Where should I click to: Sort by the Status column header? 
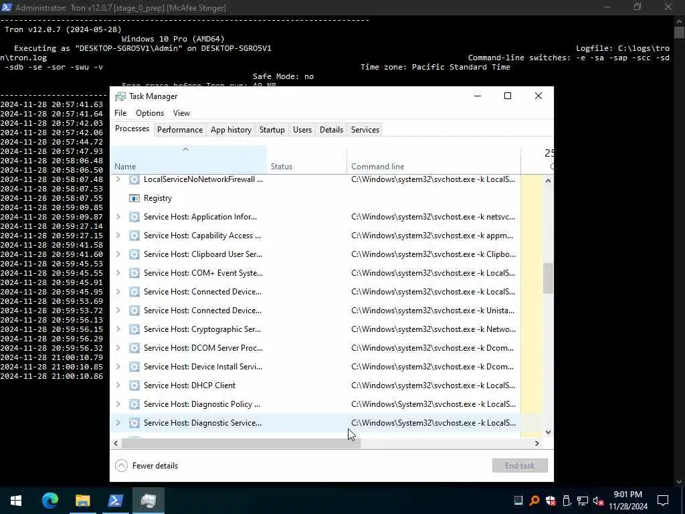point(306,160)
